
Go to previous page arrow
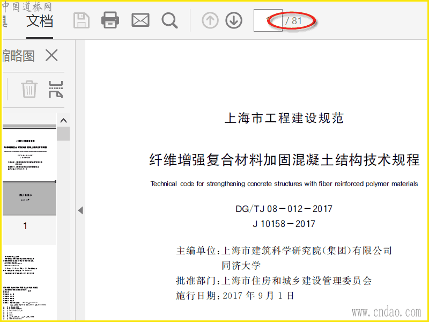pos(210,20)
